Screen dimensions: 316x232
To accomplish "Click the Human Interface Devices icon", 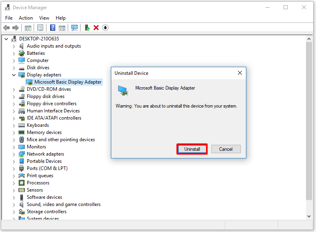I will [x=22, y=111].
